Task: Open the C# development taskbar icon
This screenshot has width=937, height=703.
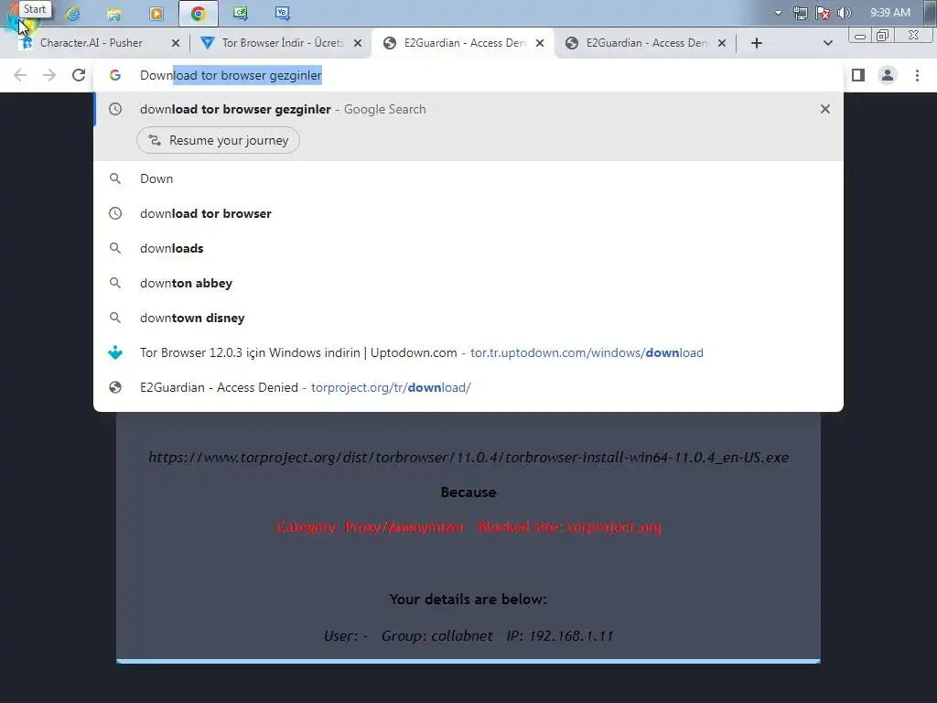Action: (x=241, y=13)
